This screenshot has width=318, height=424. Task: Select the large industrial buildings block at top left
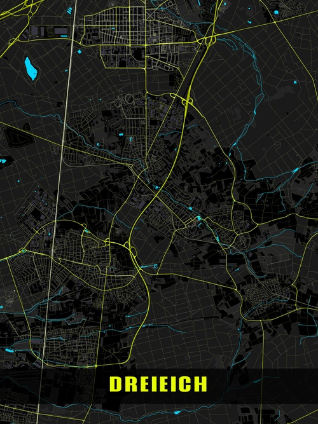coord(49,31)
